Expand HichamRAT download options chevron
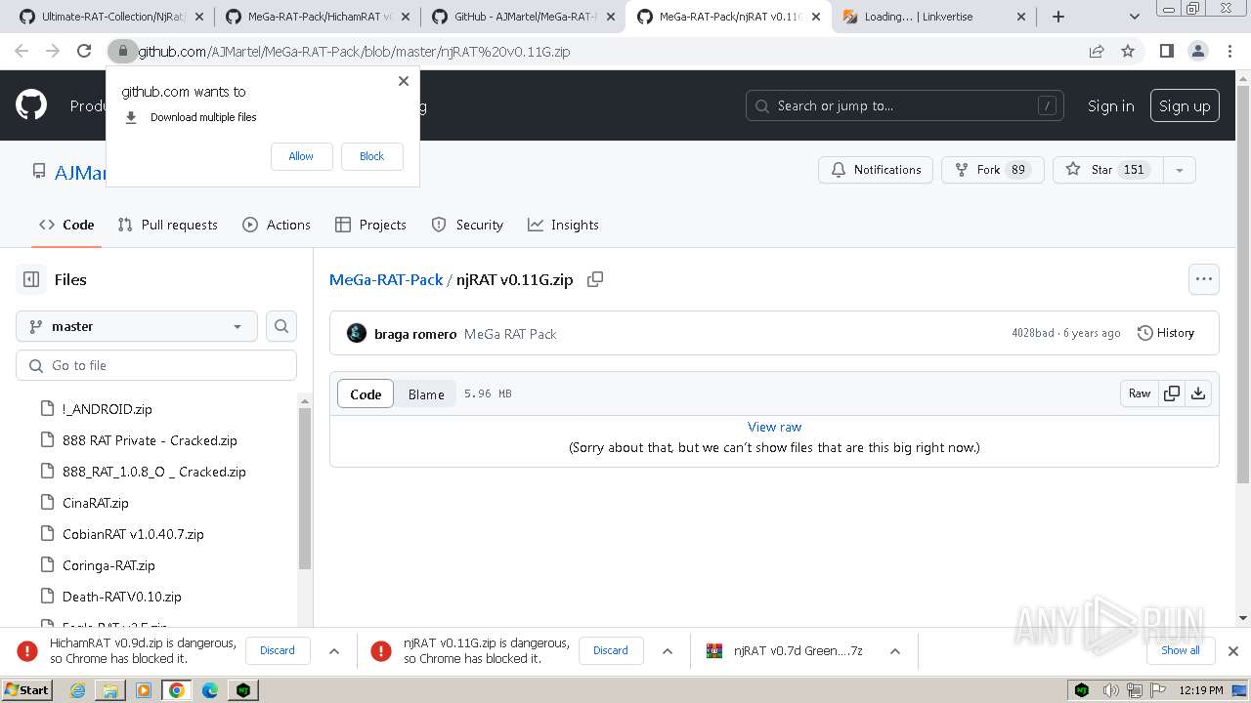 point(333,651)
